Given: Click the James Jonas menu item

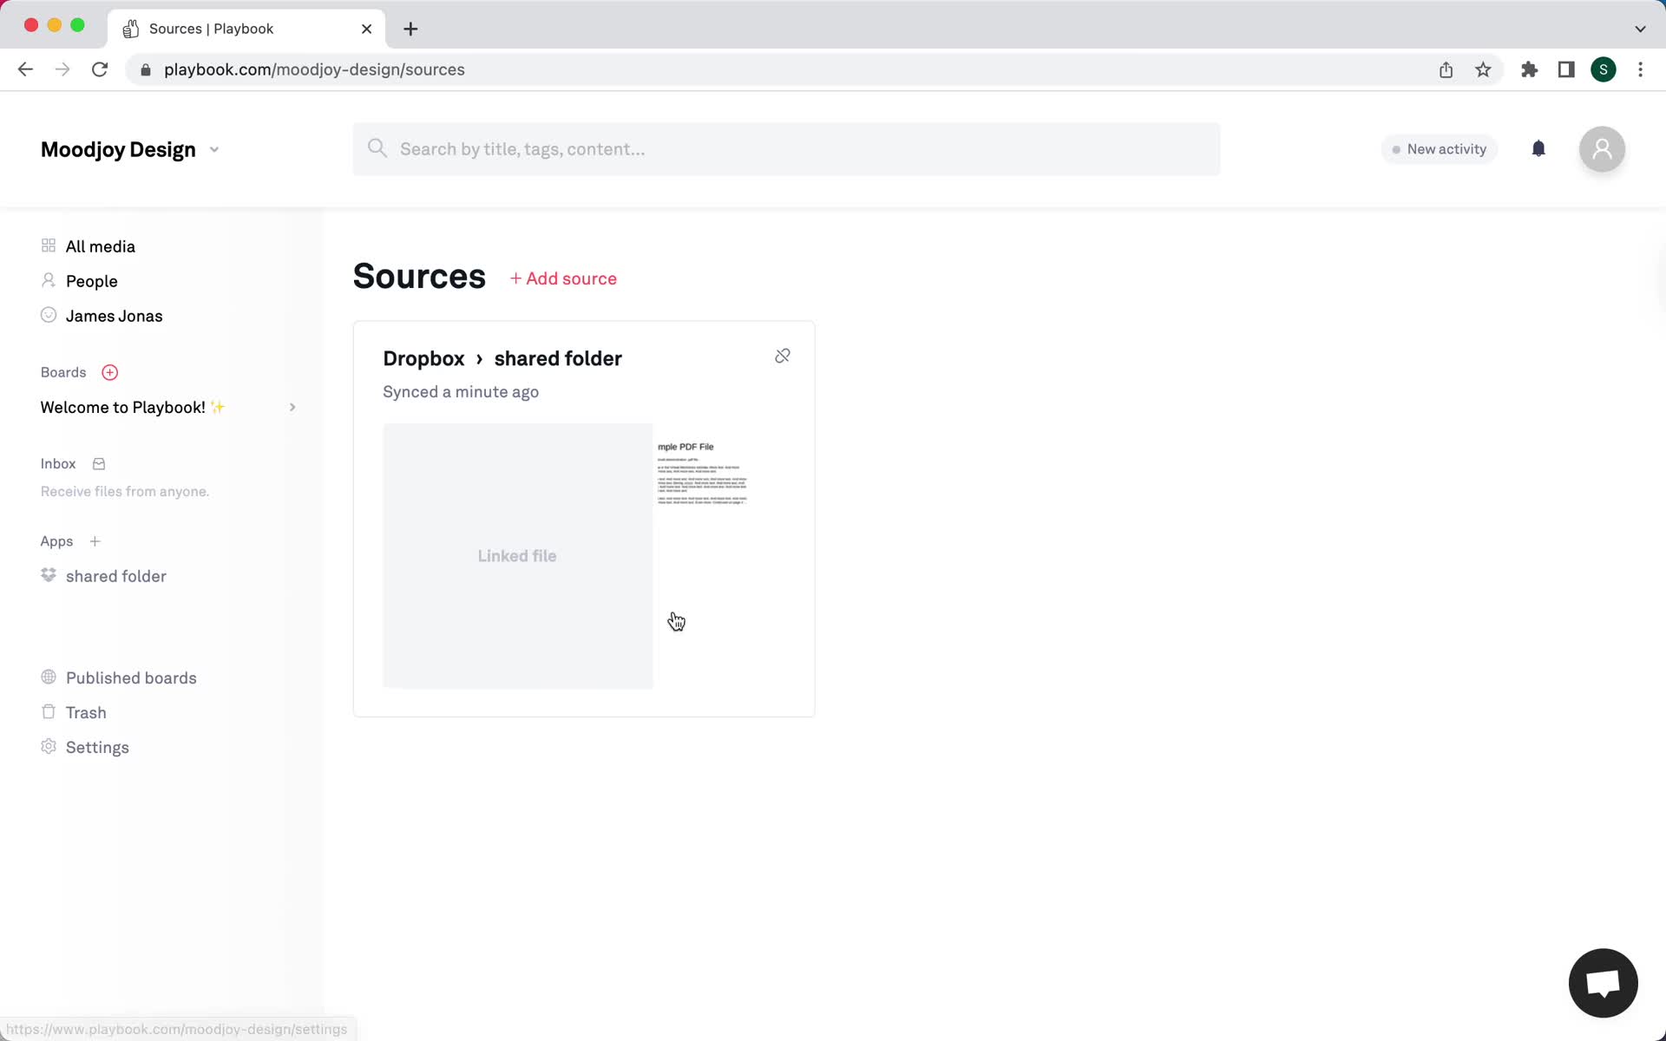Looking at the screenshot, I should point(114,316).
